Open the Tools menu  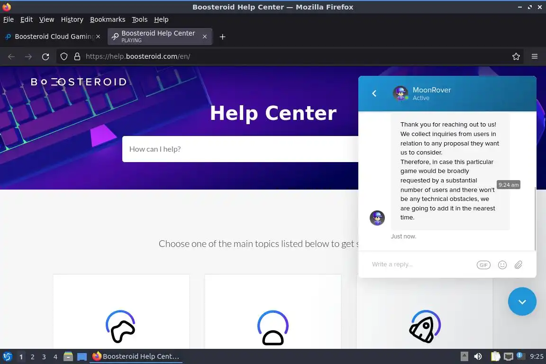(140, 19)
